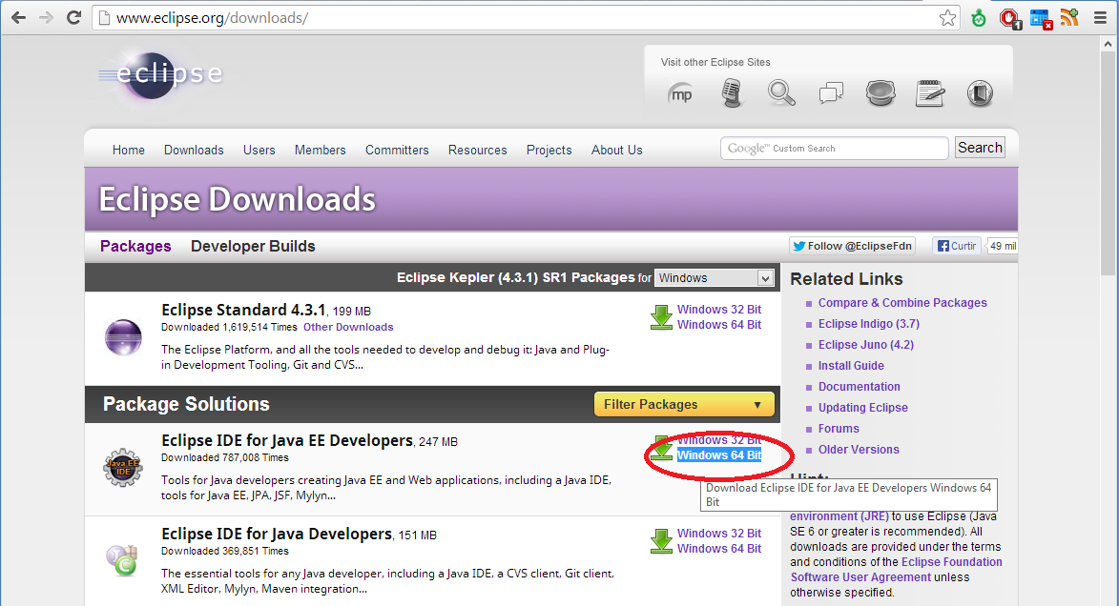Click the Facebook Curtir button
The height and width of the screenshot is (606, 1119).
(957, 246)
